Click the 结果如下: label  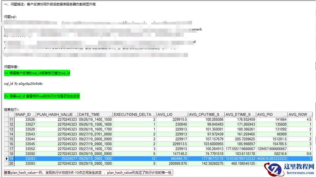(x=11, y=110)
